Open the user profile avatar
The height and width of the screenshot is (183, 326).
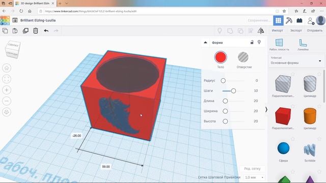(320, 20)
